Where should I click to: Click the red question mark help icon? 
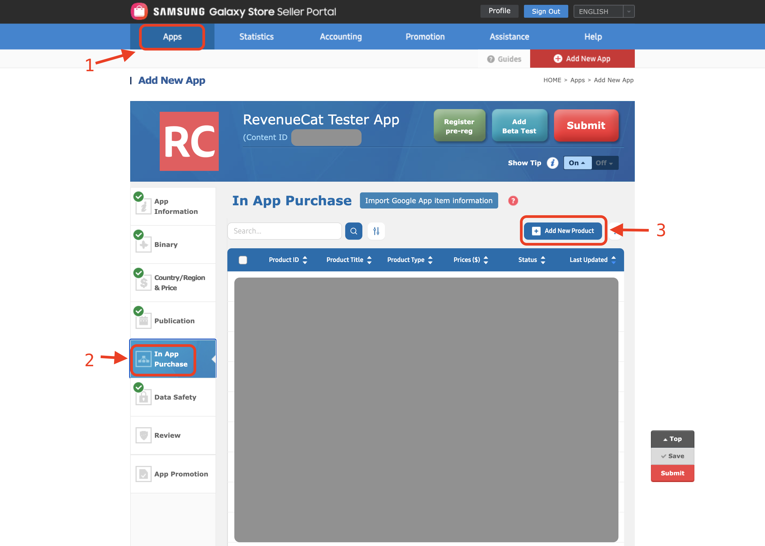point(513,201)
